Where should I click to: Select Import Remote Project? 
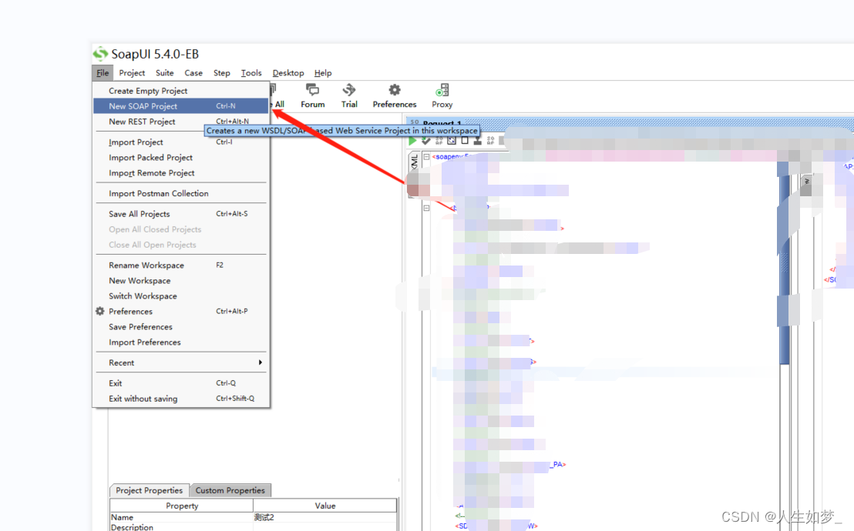click(x=181, y=172)
